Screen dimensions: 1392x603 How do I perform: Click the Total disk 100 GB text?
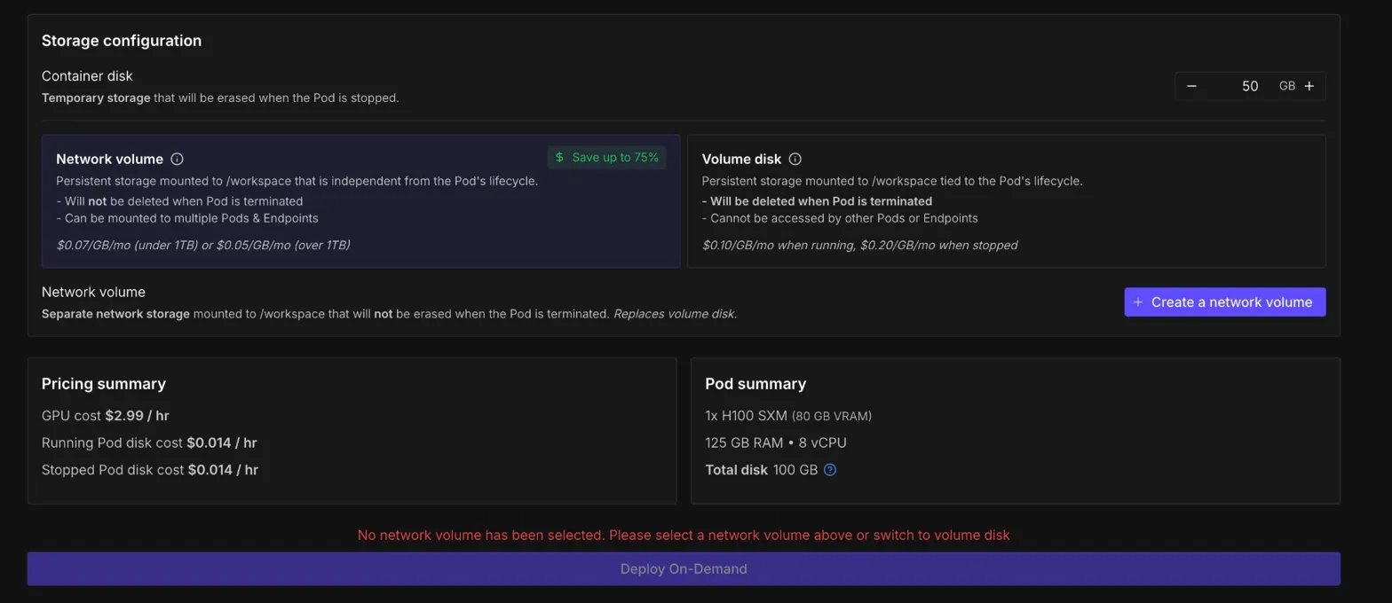pos(761,470)
